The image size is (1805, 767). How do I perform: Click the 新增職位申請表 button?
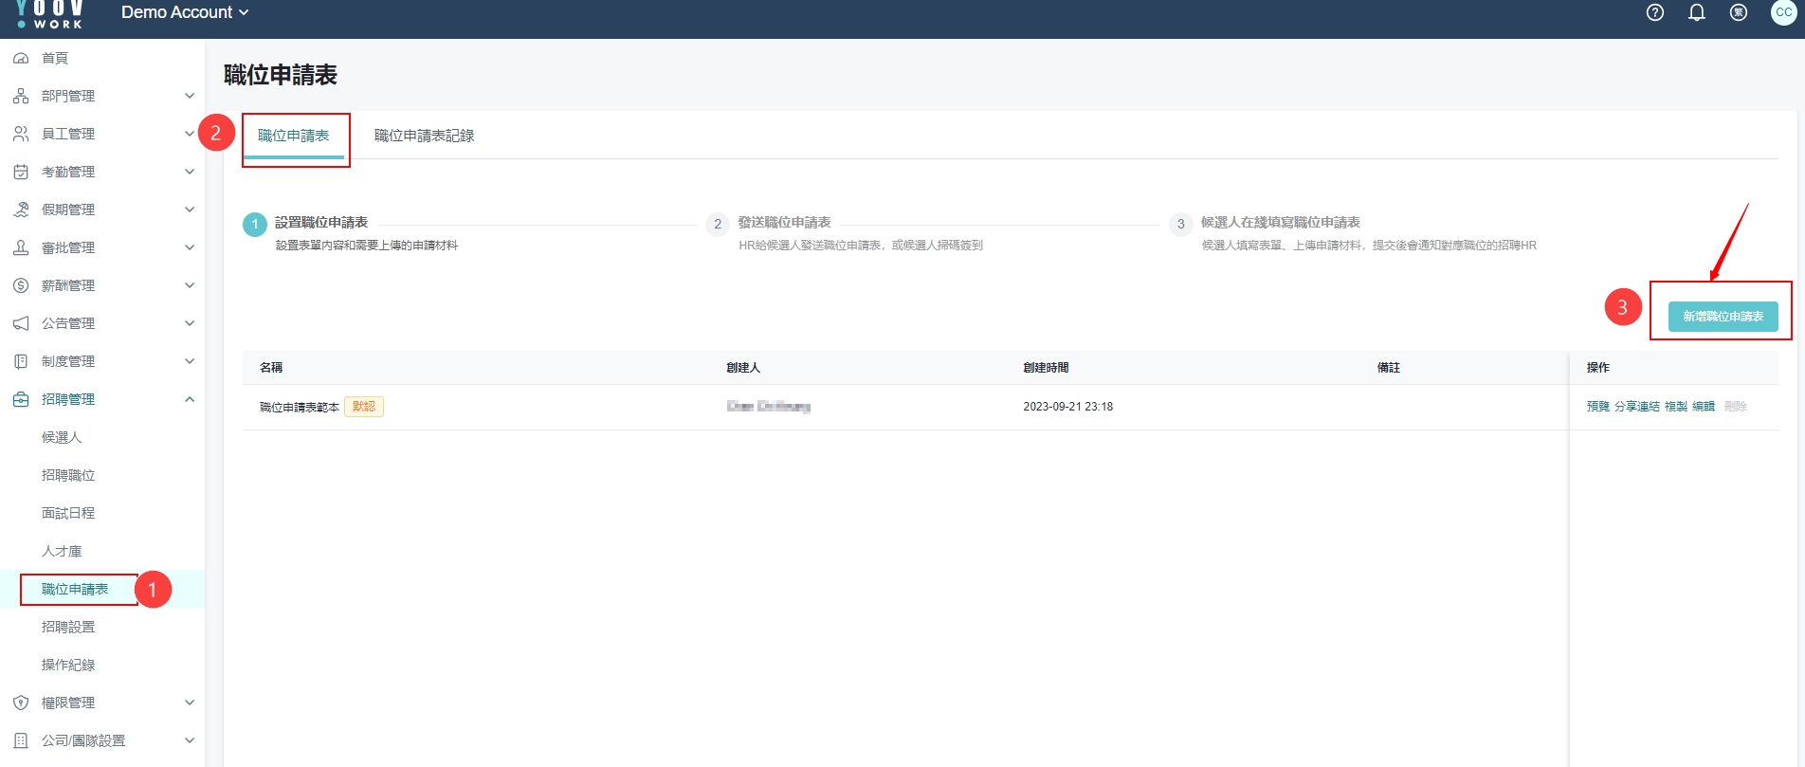click(x=1723, y=317)
